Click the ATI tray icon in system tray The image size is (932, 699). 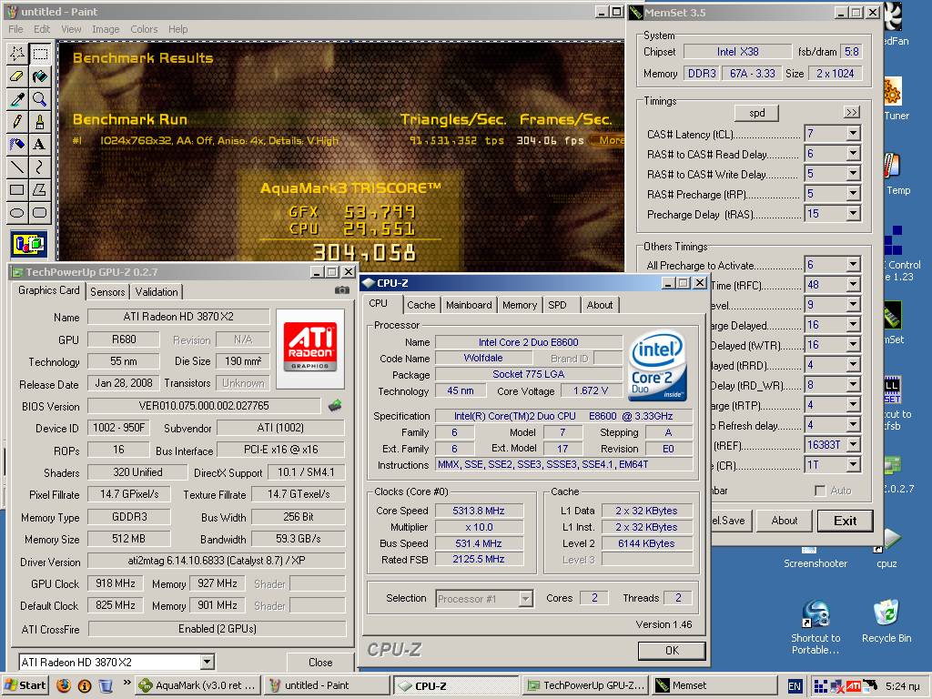tap(853, 686)
